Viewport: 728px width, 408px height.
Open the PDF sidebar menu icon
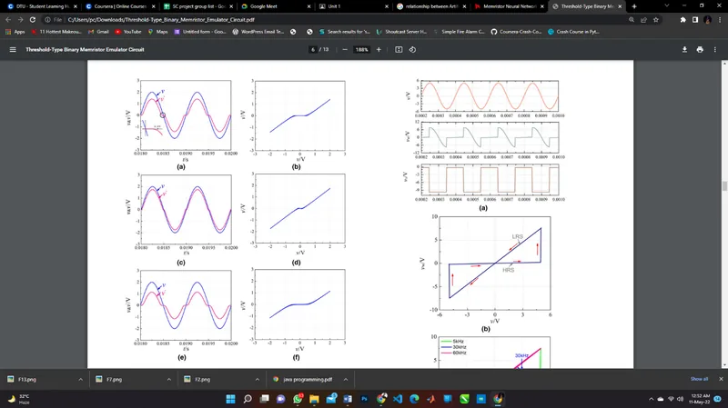coord(13,50)
